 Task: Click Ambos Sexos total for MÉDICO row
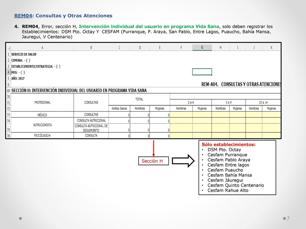(119, 115)
